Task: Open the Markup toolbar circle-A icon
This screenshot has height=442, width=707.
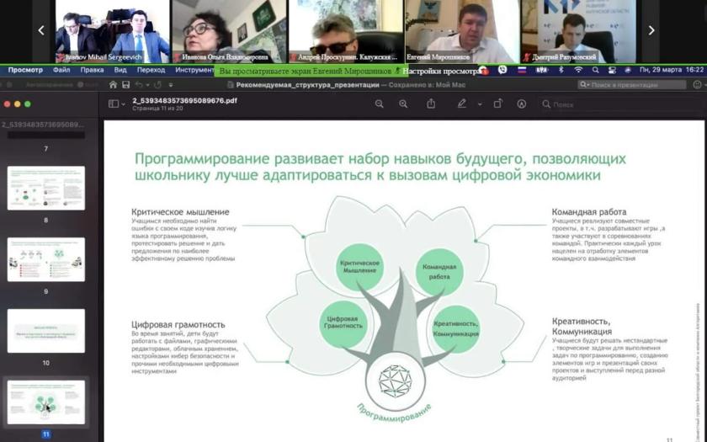Action: pyautogui.click(x=522, y=104)
